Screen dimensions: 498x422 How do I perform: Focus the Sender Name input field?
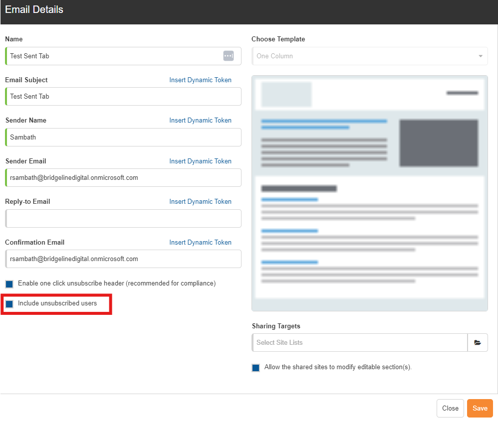point(123,138)
